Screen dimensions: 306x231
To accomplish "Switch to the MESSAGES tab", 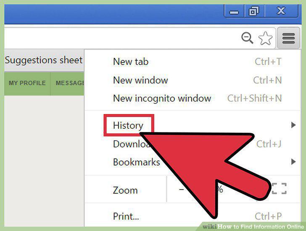I will pyautogui.click(x=67, y=83).
